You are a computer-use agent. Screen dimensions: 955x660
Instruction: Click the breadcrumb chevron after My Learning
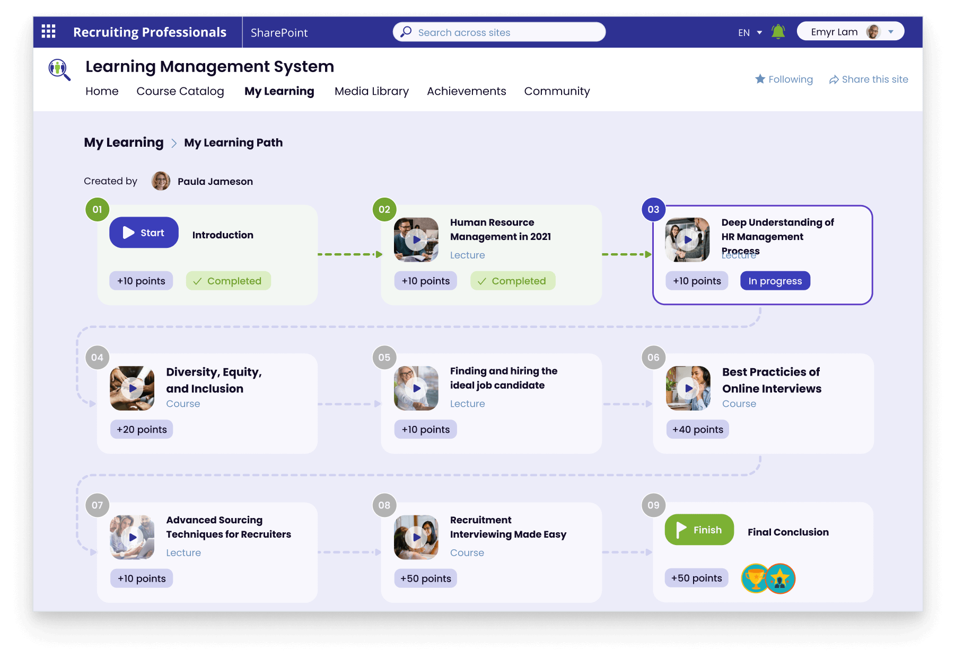(x=174, y=143)
